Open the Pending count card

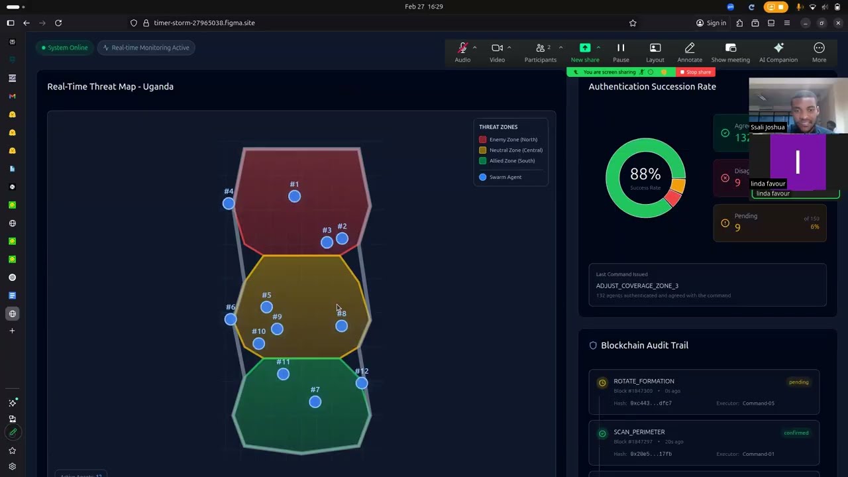(x=770, y=223)
